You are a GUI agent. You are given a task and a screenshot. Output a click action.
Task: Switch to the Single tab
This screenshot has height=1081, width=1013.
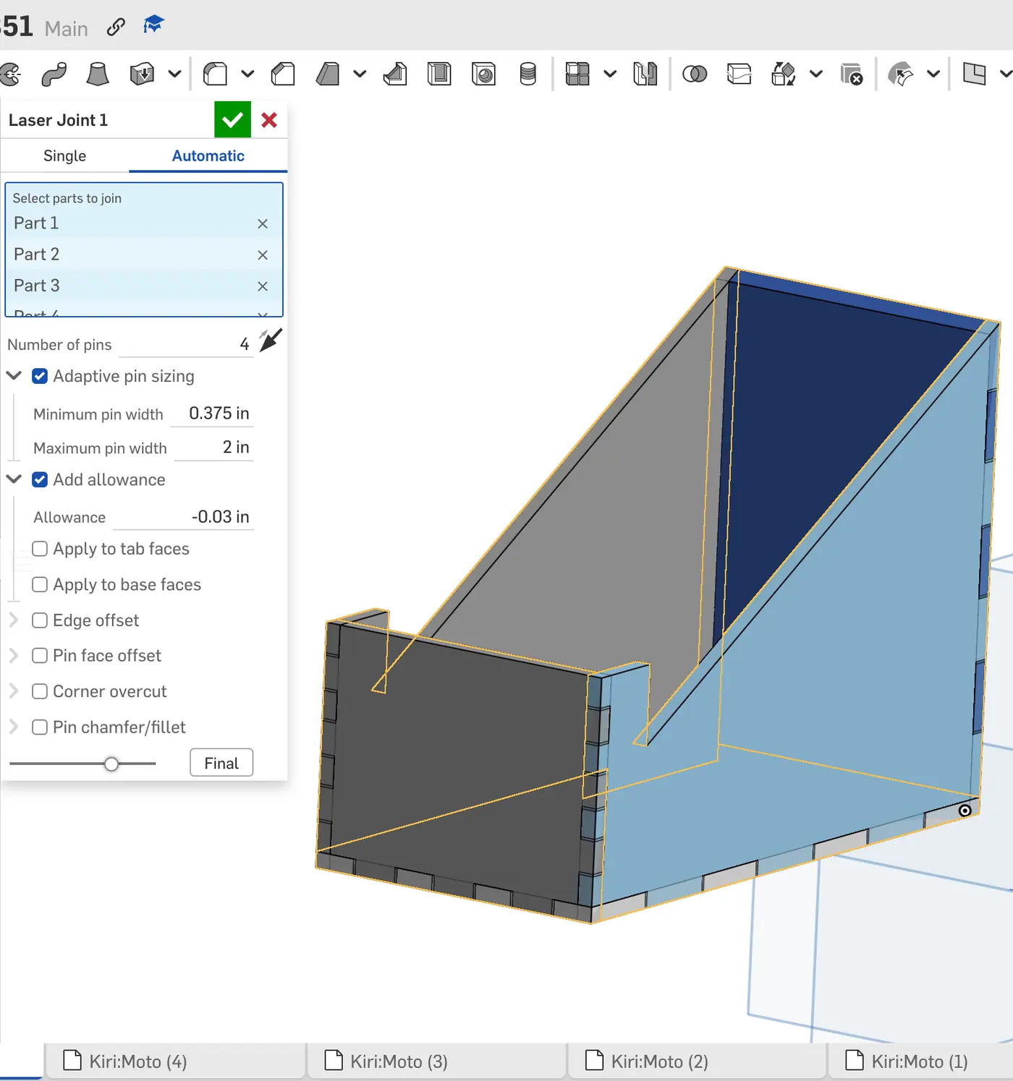64,156
